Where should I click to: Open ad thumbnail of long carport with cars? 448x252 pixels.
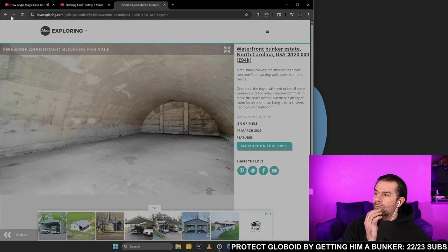click(167, 226)
